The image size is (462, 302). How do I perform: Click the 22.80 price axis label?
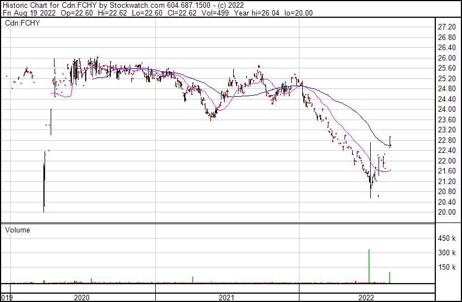click(x=447, y=141)
